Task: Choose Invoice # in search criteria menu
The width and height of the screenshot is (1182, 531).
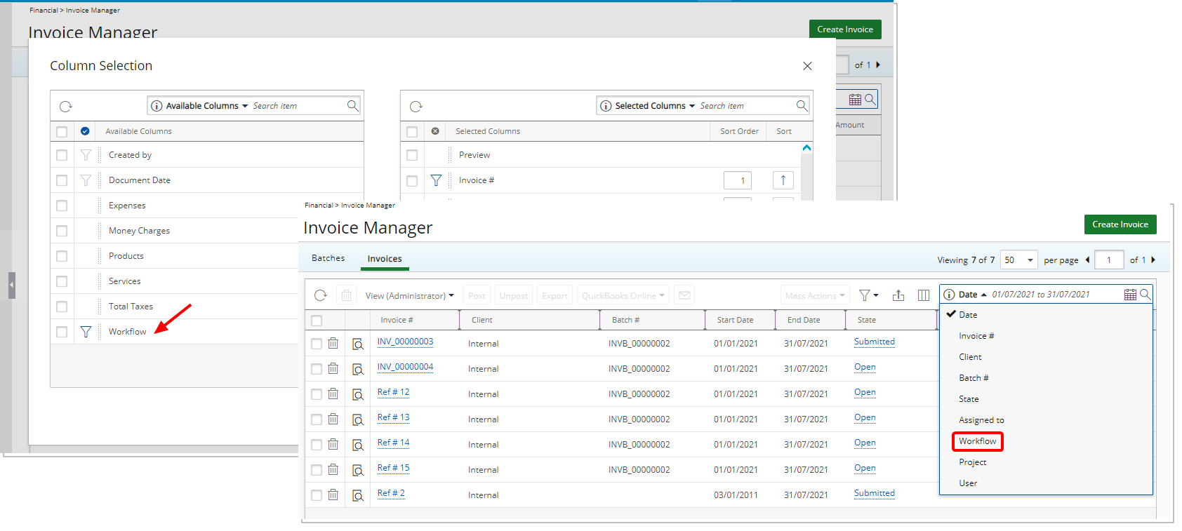Action: 976,336
